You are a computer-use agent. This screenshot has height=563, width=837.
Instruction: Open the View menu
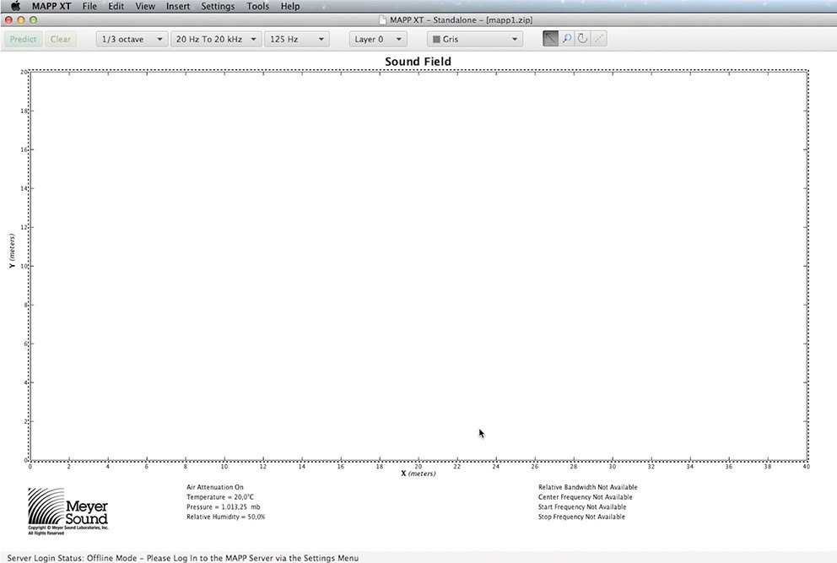pos(145,7)
